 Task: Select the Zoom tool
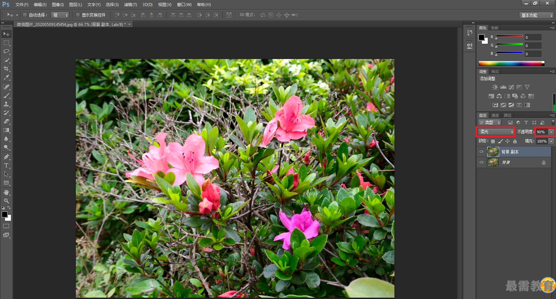[x=6, y=201]
